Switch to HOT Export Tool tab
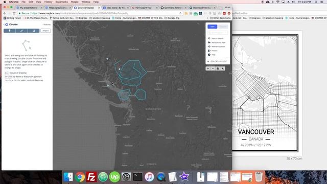This screenshot has height=184, width=327. [x=144, y=8]
